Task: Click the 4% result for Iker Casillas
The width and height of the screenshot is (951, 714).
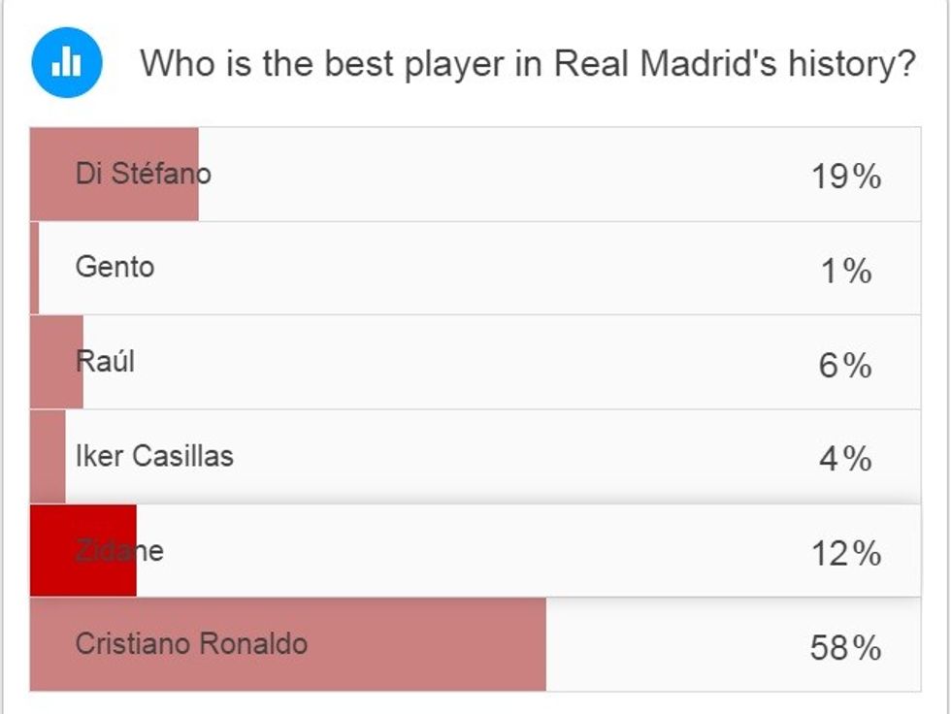Action: coord(845,458)
